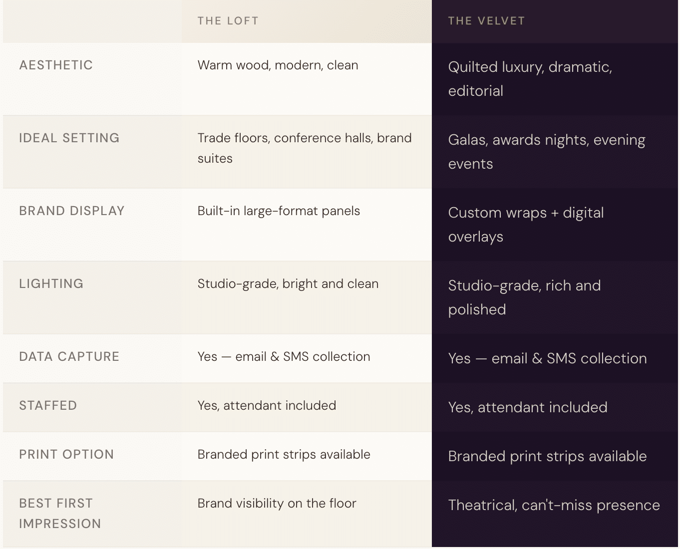Viewport: 680px width, 549px height.
Task: Click the "Trade floors, conference halls" cell
Action: (304, 148)
